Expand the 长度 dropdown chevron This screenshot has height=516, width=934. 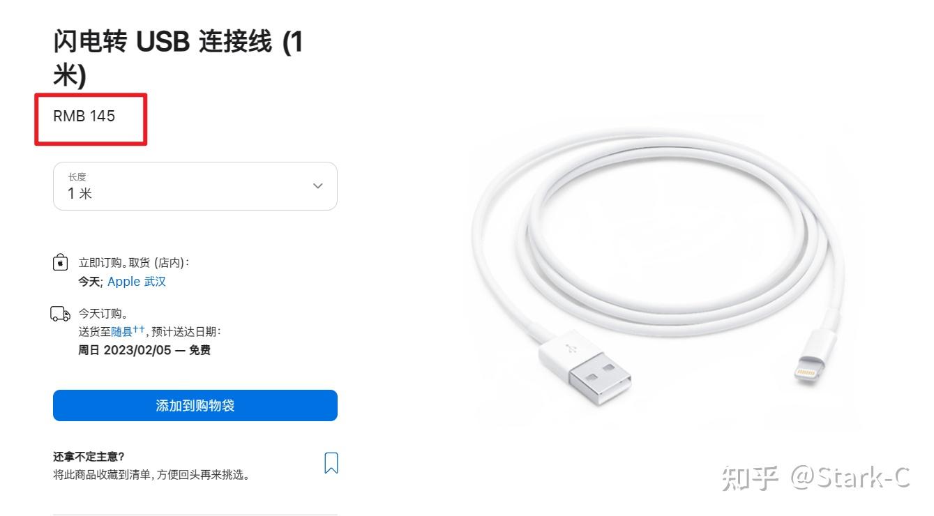click(x=318, y=185)
